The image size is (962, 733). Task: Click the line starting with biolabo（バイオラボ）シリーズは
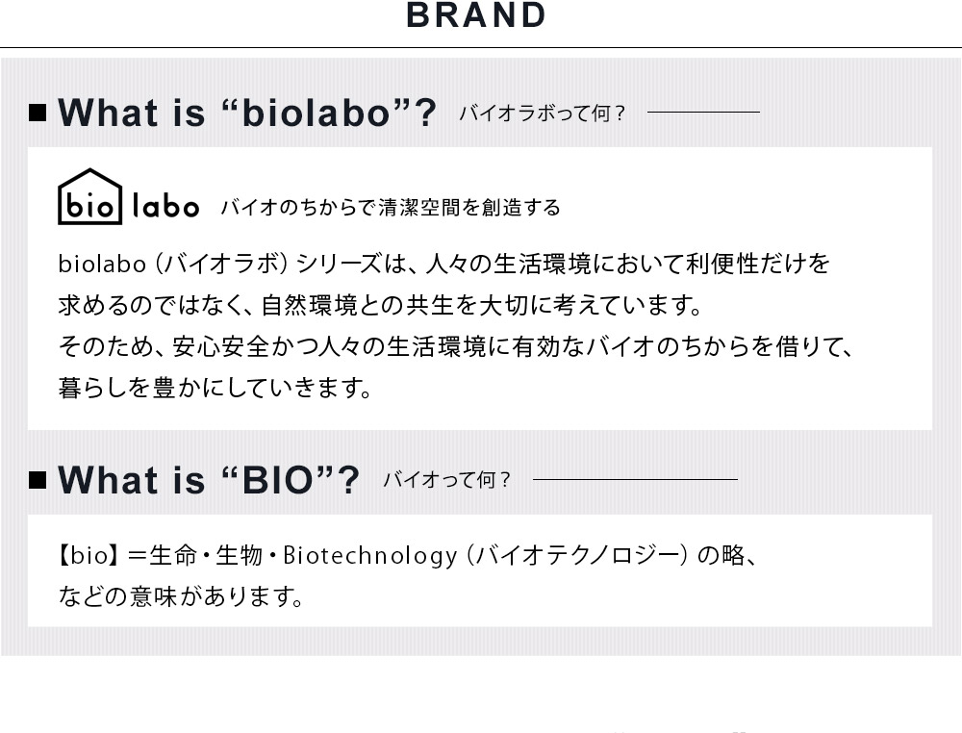[x=444, y=264]
